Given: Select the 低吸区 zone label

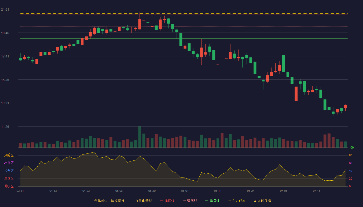Looking at the screenshot, I should click(x=9, y=186).
